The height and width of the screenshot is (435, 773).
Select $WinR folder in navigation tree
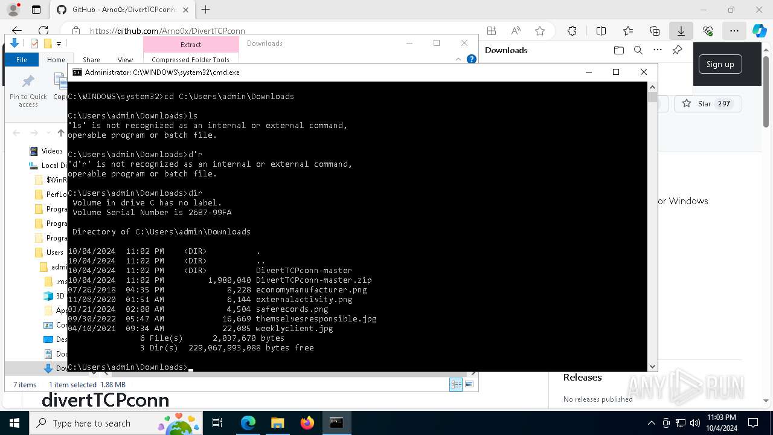[x=51, y=180]
